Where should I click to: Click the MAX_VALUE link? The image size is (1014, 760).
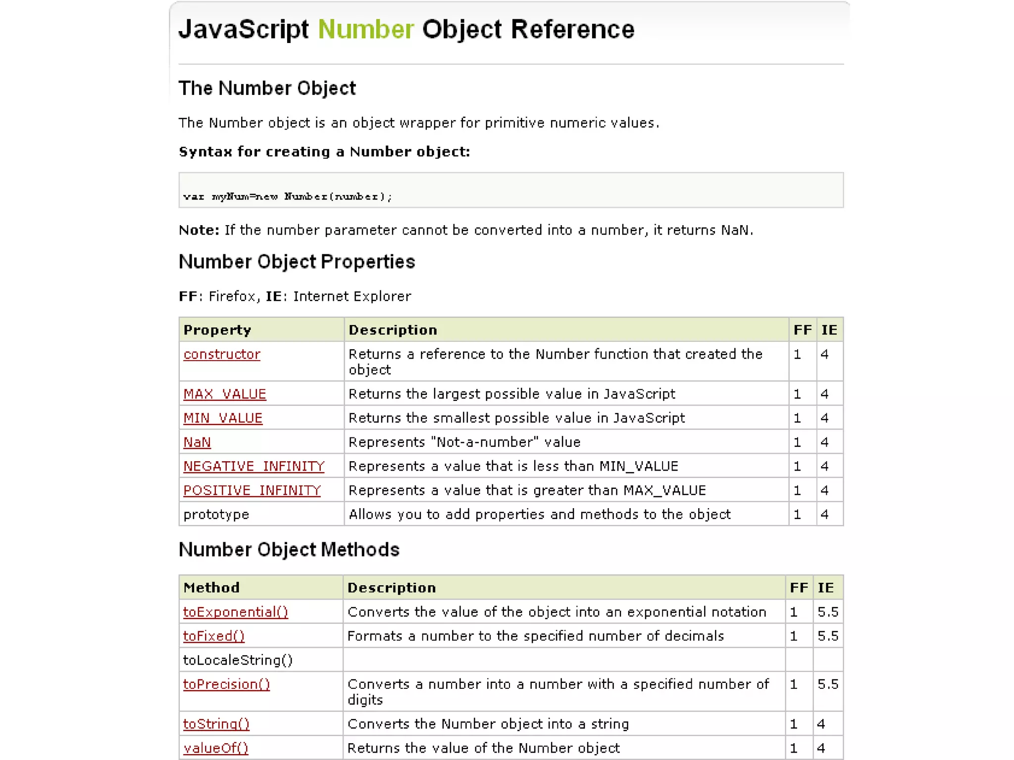224,394
